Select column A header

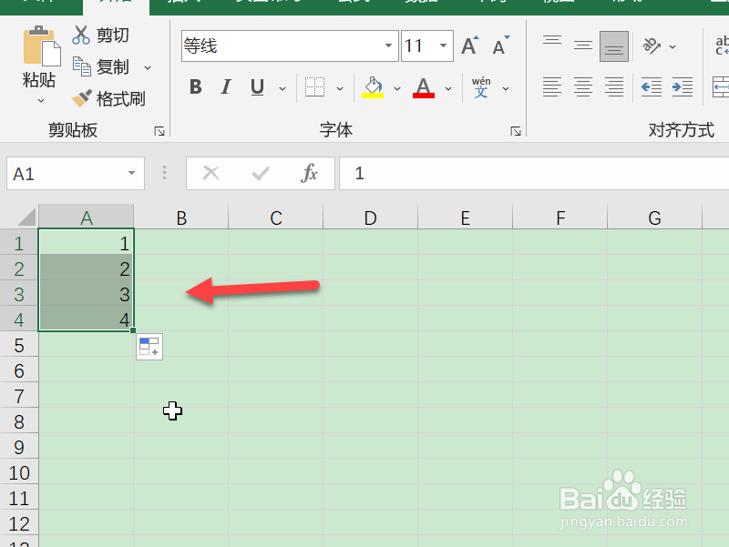pos(86,218)
